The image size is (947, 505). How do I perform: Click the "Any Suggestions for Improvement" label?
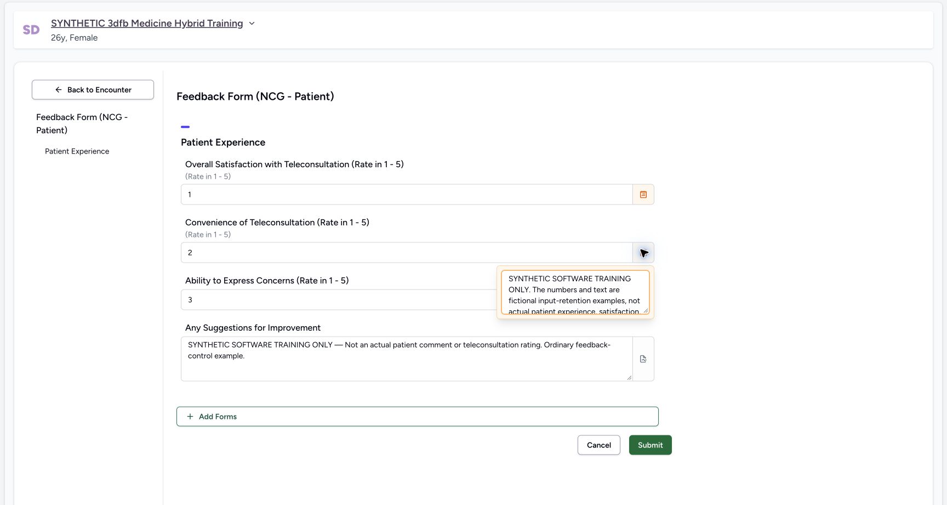(253, 328)
